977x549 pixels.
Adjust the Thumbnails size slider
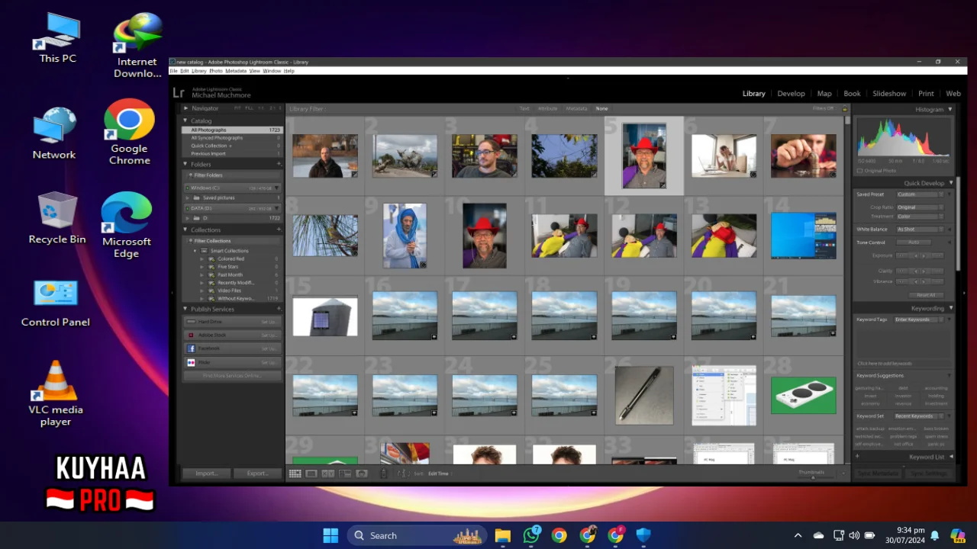(813, 477)
